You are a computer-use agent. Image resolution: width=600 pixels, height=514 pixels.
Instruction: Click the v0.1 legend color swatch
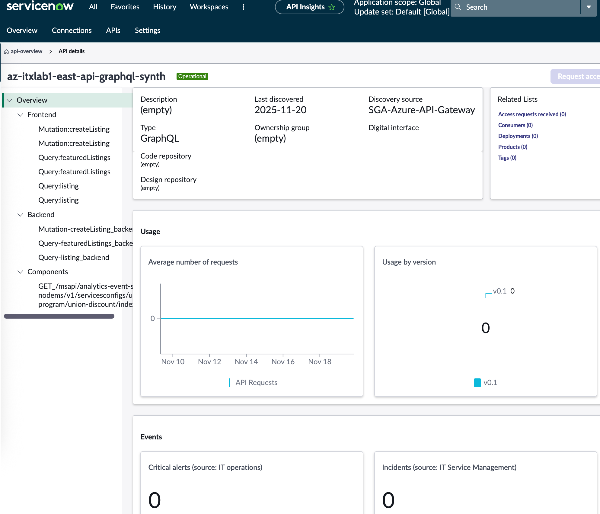pos(477,383)
